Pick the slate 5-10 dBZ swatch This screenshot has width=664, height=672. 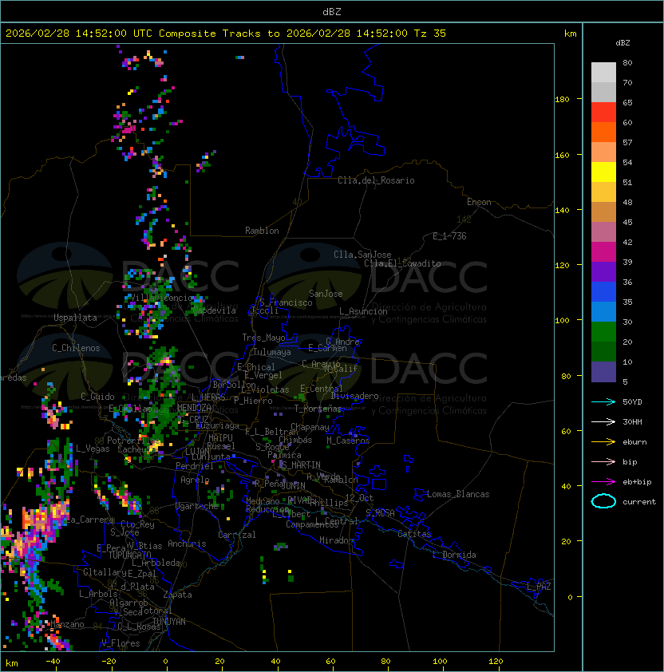tap(603, 372)
